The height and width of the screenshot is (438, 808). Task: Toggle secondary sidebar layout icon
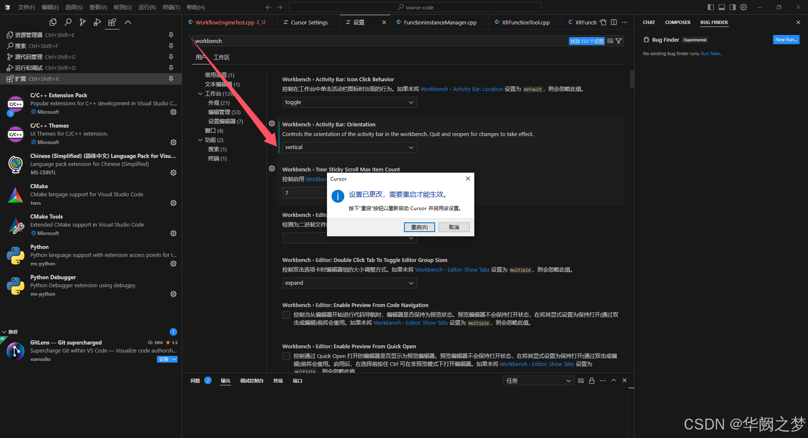[733, 7]
